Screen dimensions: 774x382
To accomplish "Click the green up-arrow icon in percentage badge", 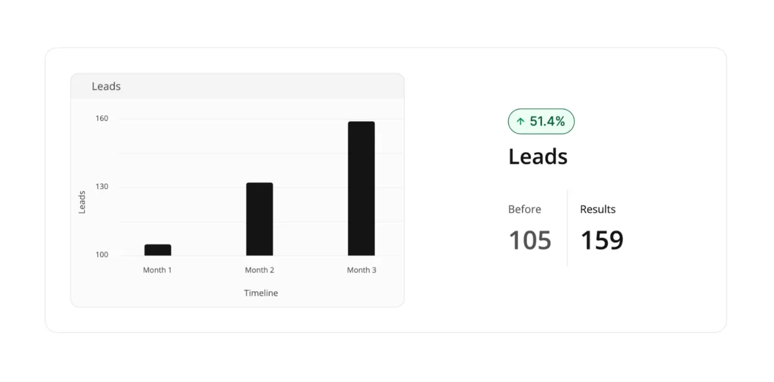I will tap(521, 122).
